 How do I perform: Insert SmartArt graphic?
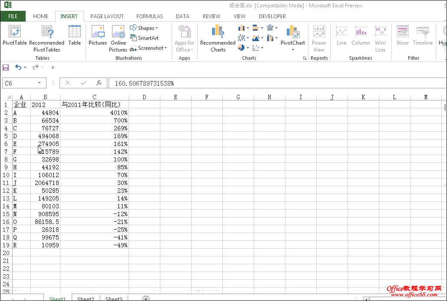pos(145,38)
